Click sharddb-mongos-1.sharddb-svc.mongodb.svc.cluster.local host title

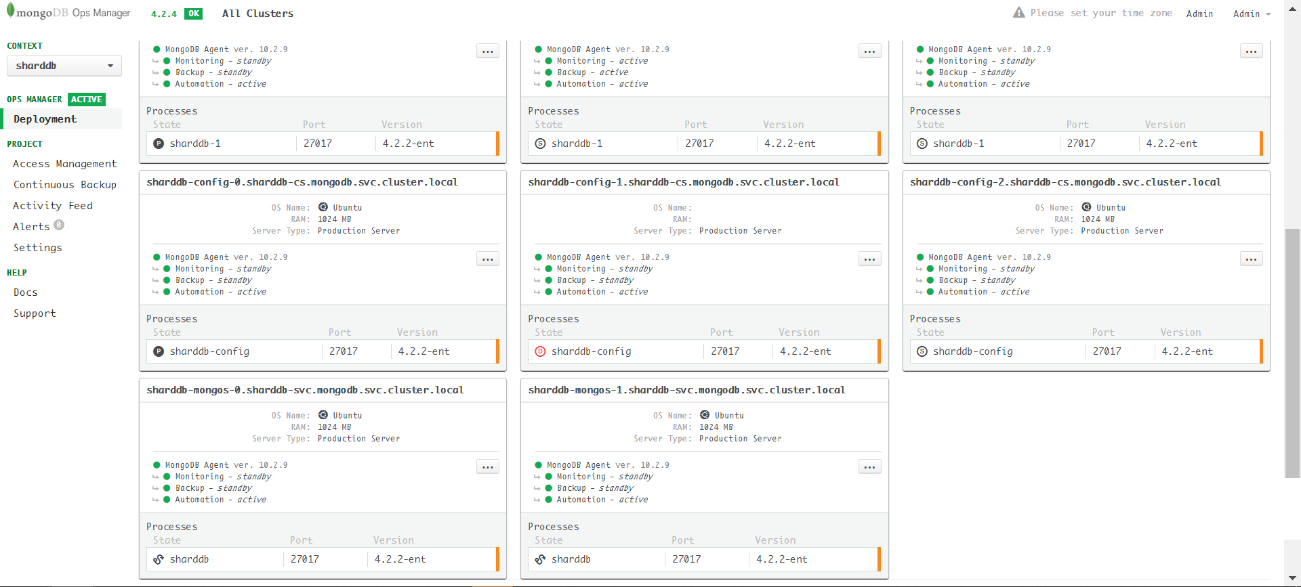pyautogui.click(x=686, y=390)
